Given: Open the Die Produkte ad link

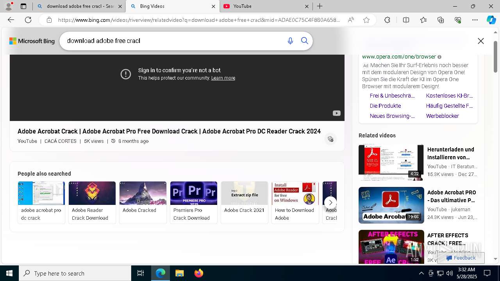Looking at the screenshot, I should (x=385, y=106).
